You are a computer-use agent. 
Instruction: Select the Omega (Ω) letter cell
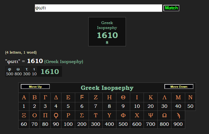point(164,116)
